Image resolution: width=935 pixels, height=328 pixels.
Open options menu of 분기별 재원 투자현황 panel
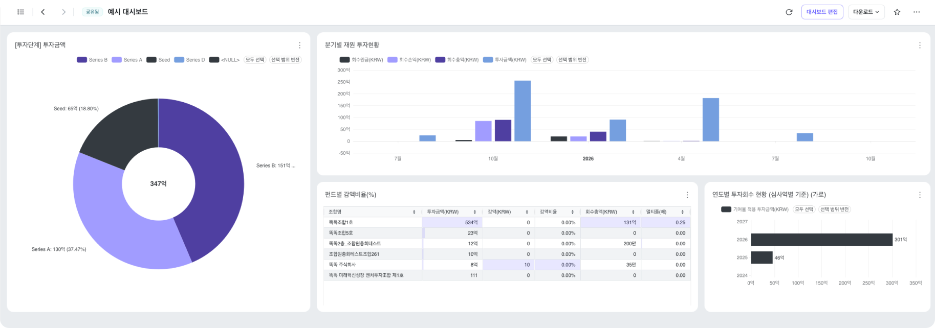click(920, 45)
